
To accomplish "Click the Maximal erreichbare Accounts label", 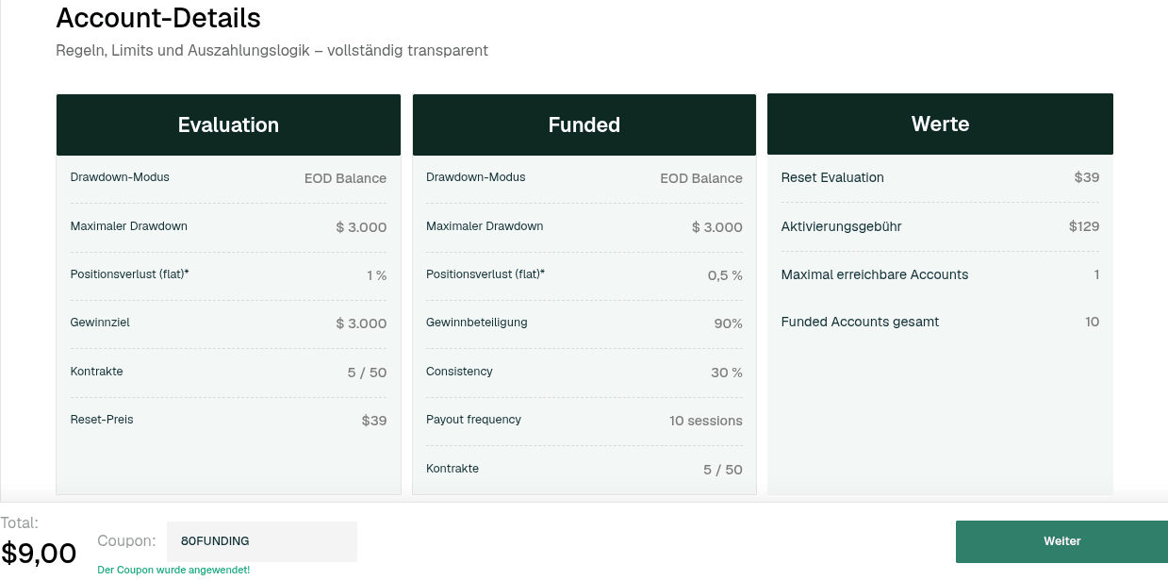I will (875, 274).
